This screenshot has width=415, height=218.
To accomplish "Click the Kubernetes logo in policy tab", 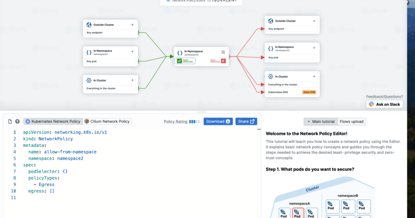I will point(28,122).
